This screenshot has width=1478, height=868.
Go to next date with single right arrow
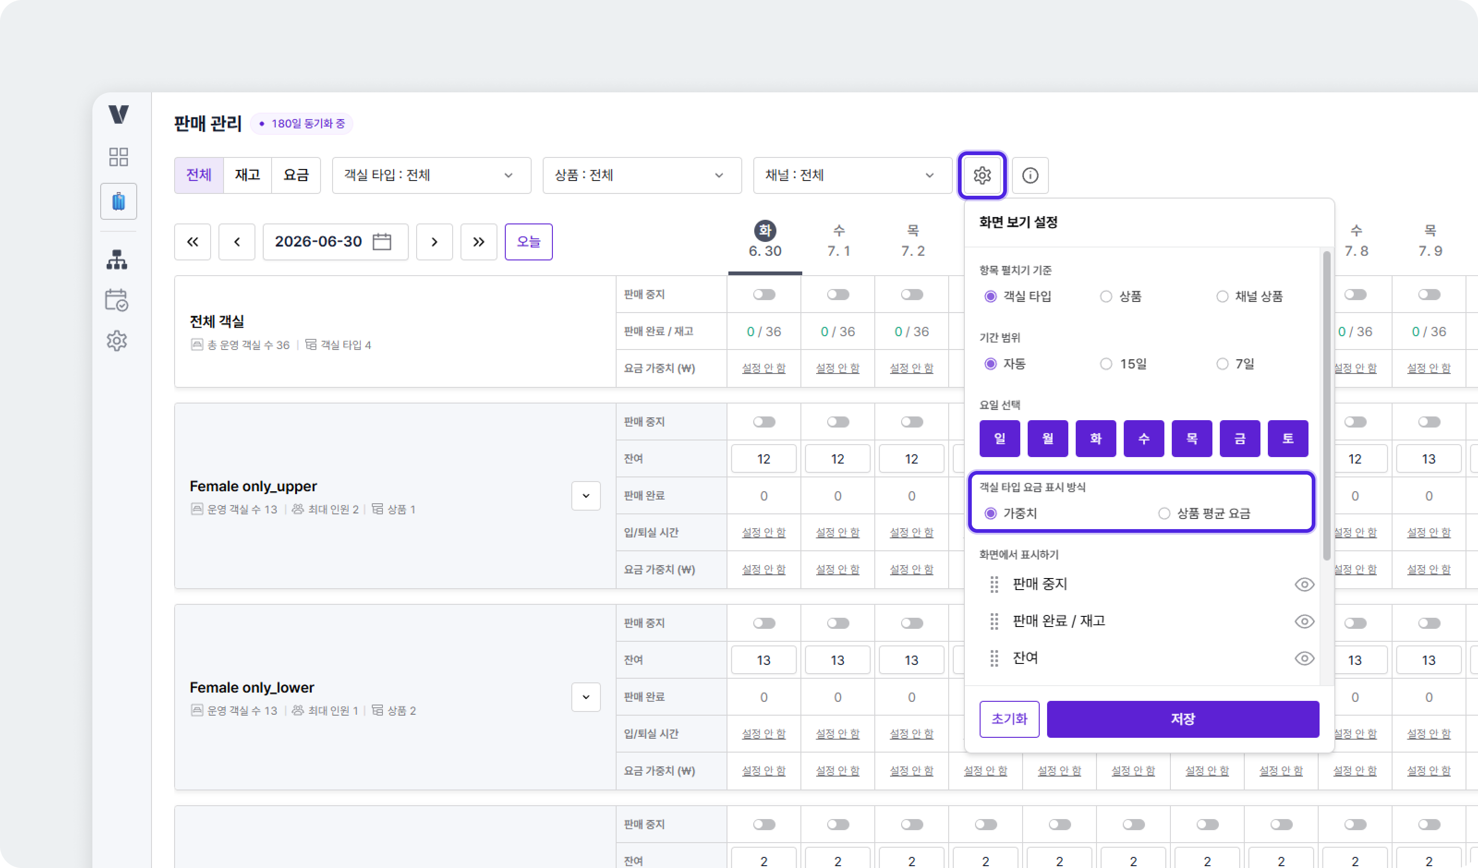pyautogui.click(x=434, y=241)
